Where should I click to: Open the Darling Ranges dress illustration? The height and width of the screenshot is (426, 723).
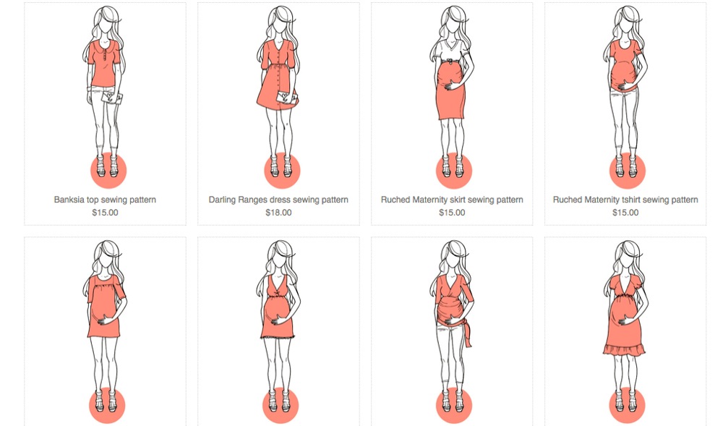point(278,97)
